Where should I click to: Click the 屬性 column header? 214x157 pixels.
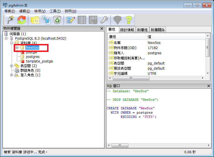click(x=127, y=37)
